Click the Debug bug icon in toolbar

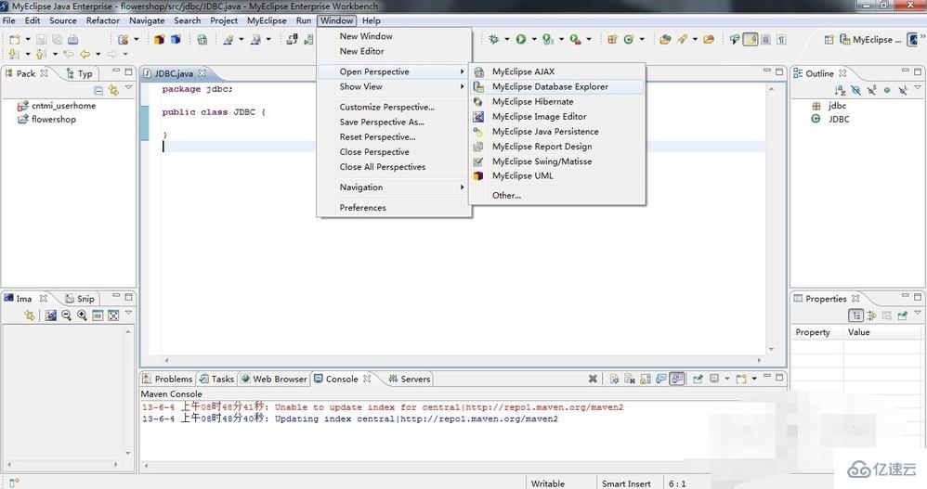[493, 39]
